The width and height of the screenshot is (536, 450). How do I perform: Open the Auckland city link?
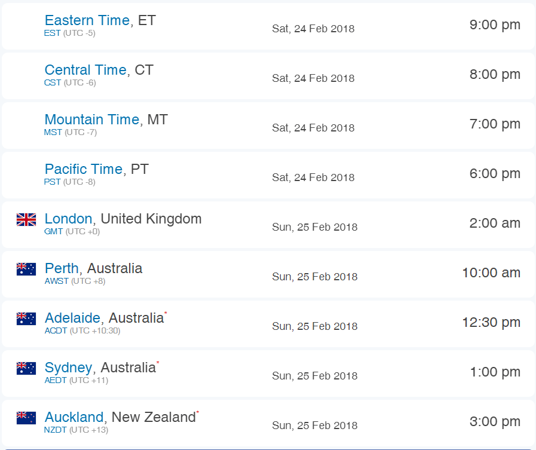click(x=74, y=417)
